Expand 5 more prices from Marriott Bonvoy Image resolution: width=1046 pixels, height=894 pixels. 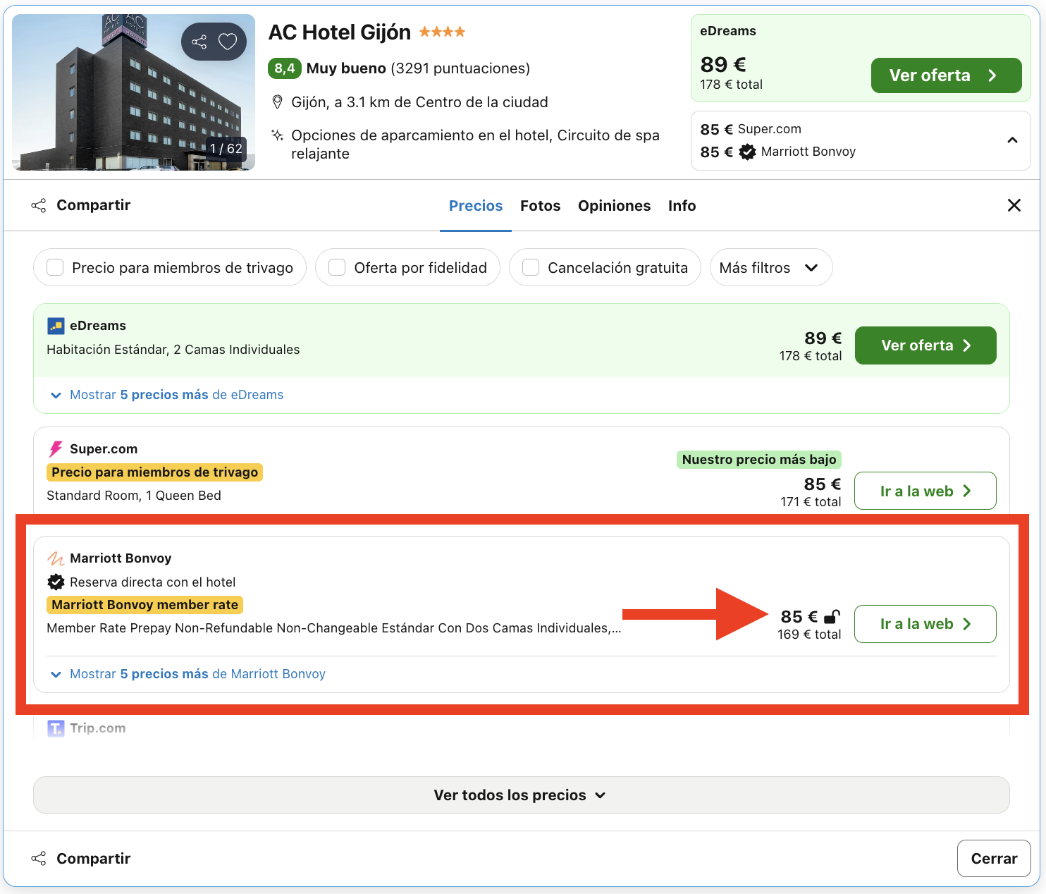tap(197, 674)
